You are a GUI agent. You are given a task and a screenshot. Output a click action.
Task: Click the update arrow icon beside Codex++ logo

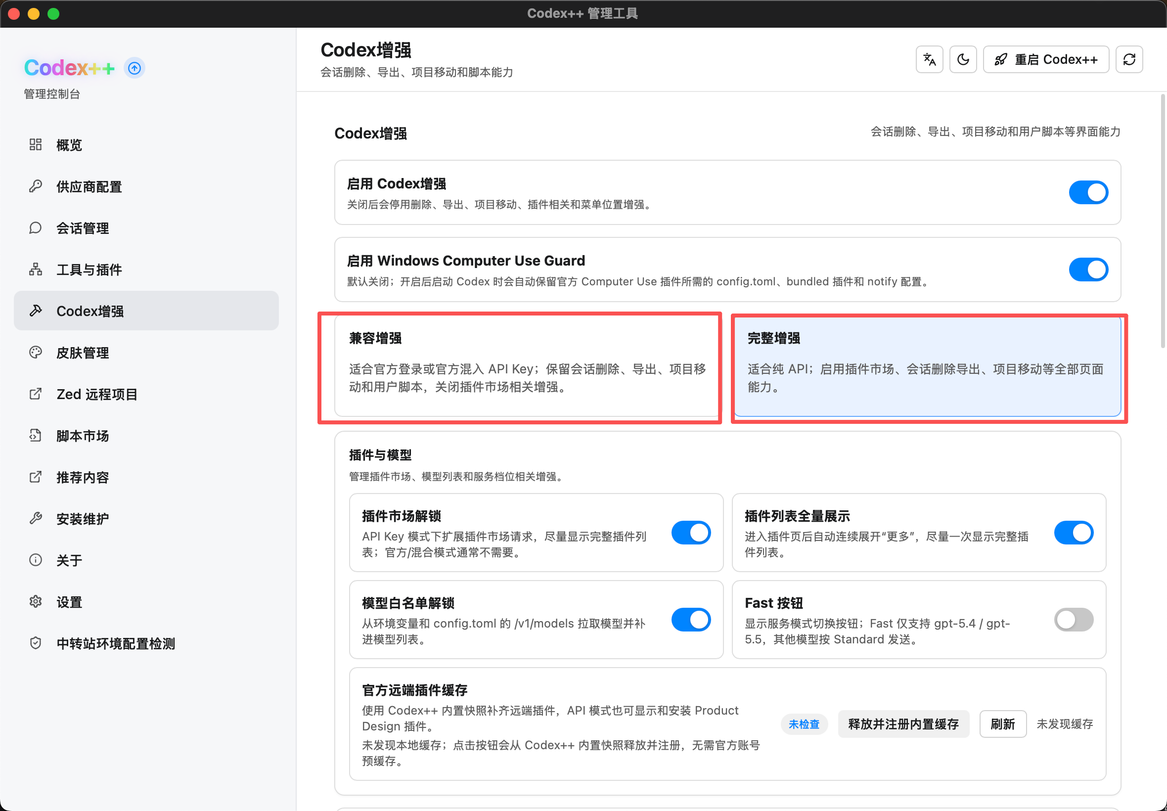tap(135, 68)
